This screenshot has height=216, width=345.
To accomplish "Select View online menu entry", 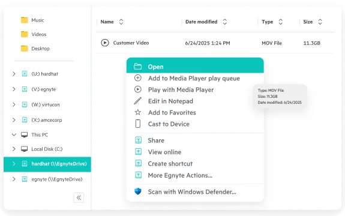I will [x=195, y=152].
